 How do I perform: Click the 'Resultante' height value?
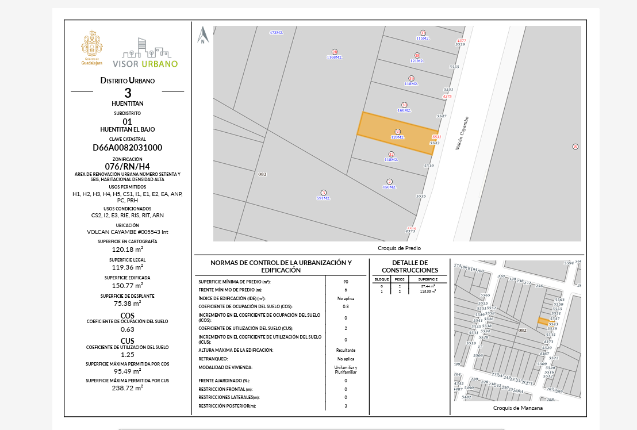346,350
